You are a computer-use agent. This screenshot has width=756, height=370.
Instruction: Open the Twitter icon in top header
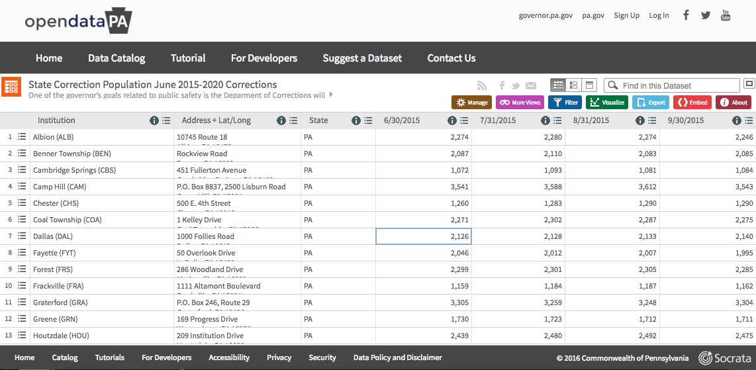pos(706,15)
